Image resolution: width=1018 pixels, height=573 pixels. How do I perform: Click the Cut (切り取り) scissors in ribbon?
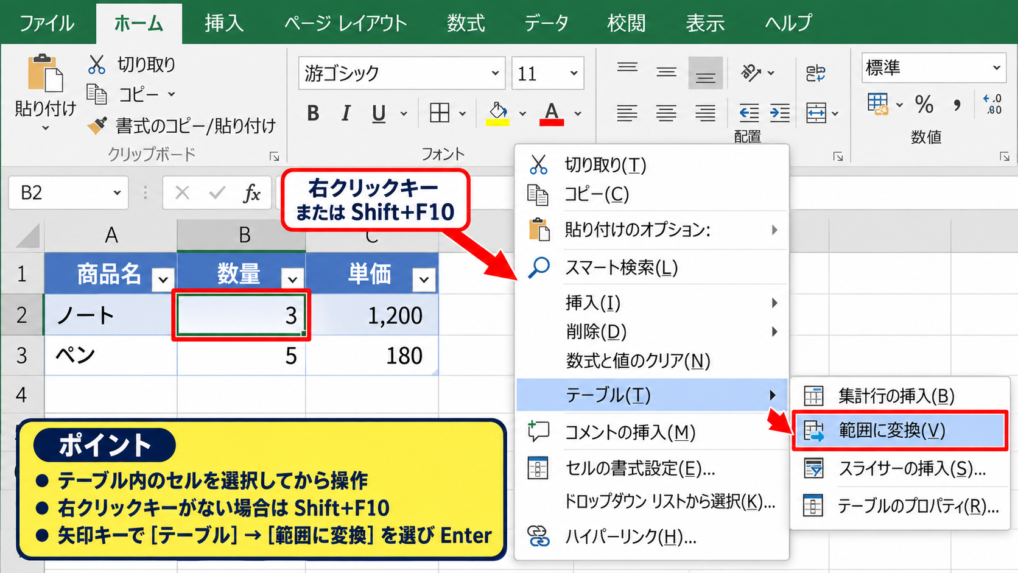[96, 64]
